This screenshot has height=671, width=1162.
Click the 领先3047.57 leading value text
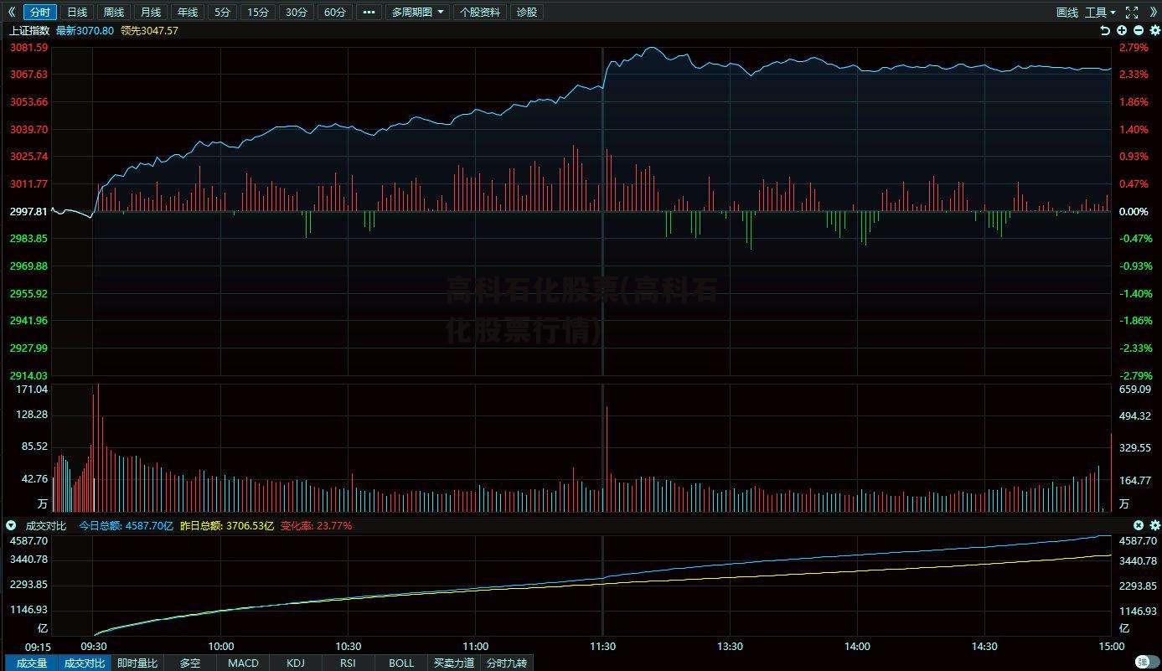(149, 30)
